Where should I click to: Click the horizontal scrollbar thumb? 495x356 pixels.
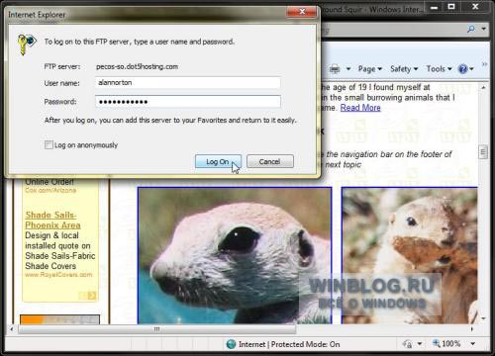click(x=157, y=328)
